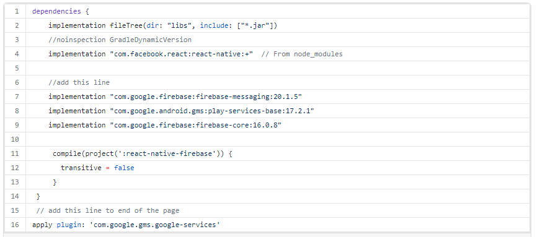Click the noinspection GradleDynamicVersion comment
This screenshot has height=237, width=540.
tap(120, 40)
